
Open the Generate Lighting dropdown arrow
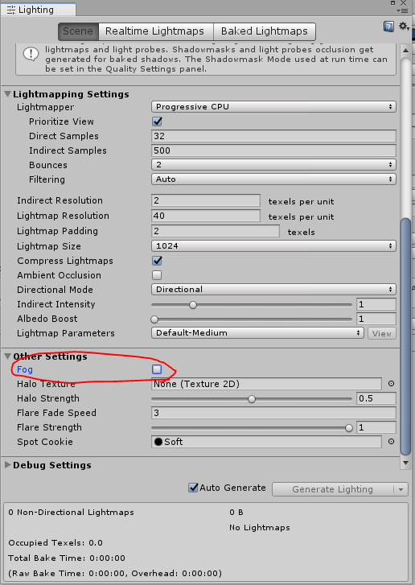pyautogui.click(x=401, y=489)
